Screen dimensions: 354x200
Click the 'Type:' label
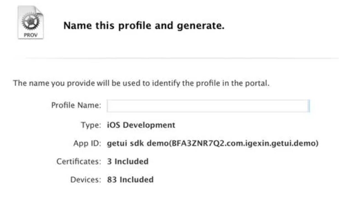(x=91, y=125)
